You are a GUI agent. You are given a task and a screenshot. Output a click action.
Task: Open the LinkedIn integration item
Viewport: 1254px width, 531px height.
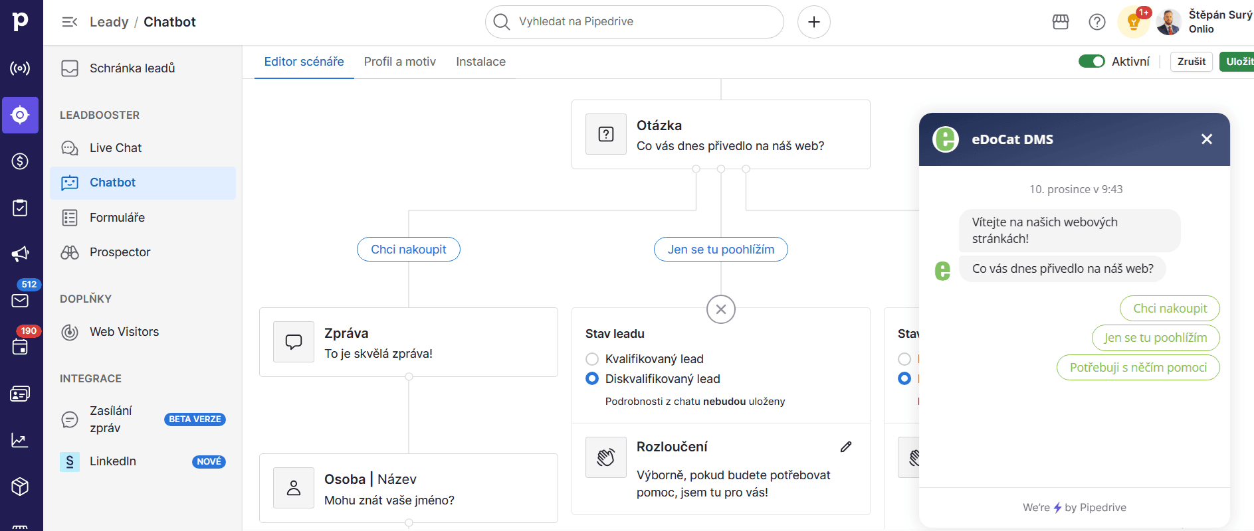(143, 461)
